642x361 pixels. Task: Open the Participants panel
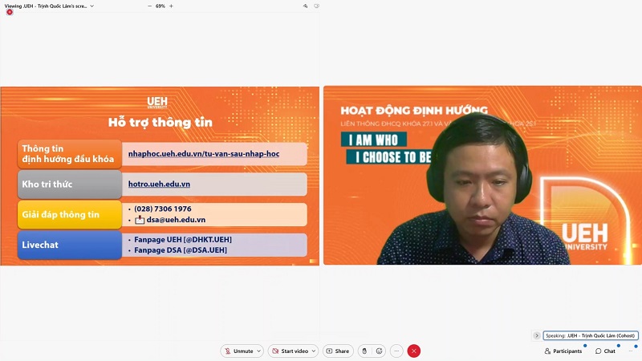pos(563,351)
